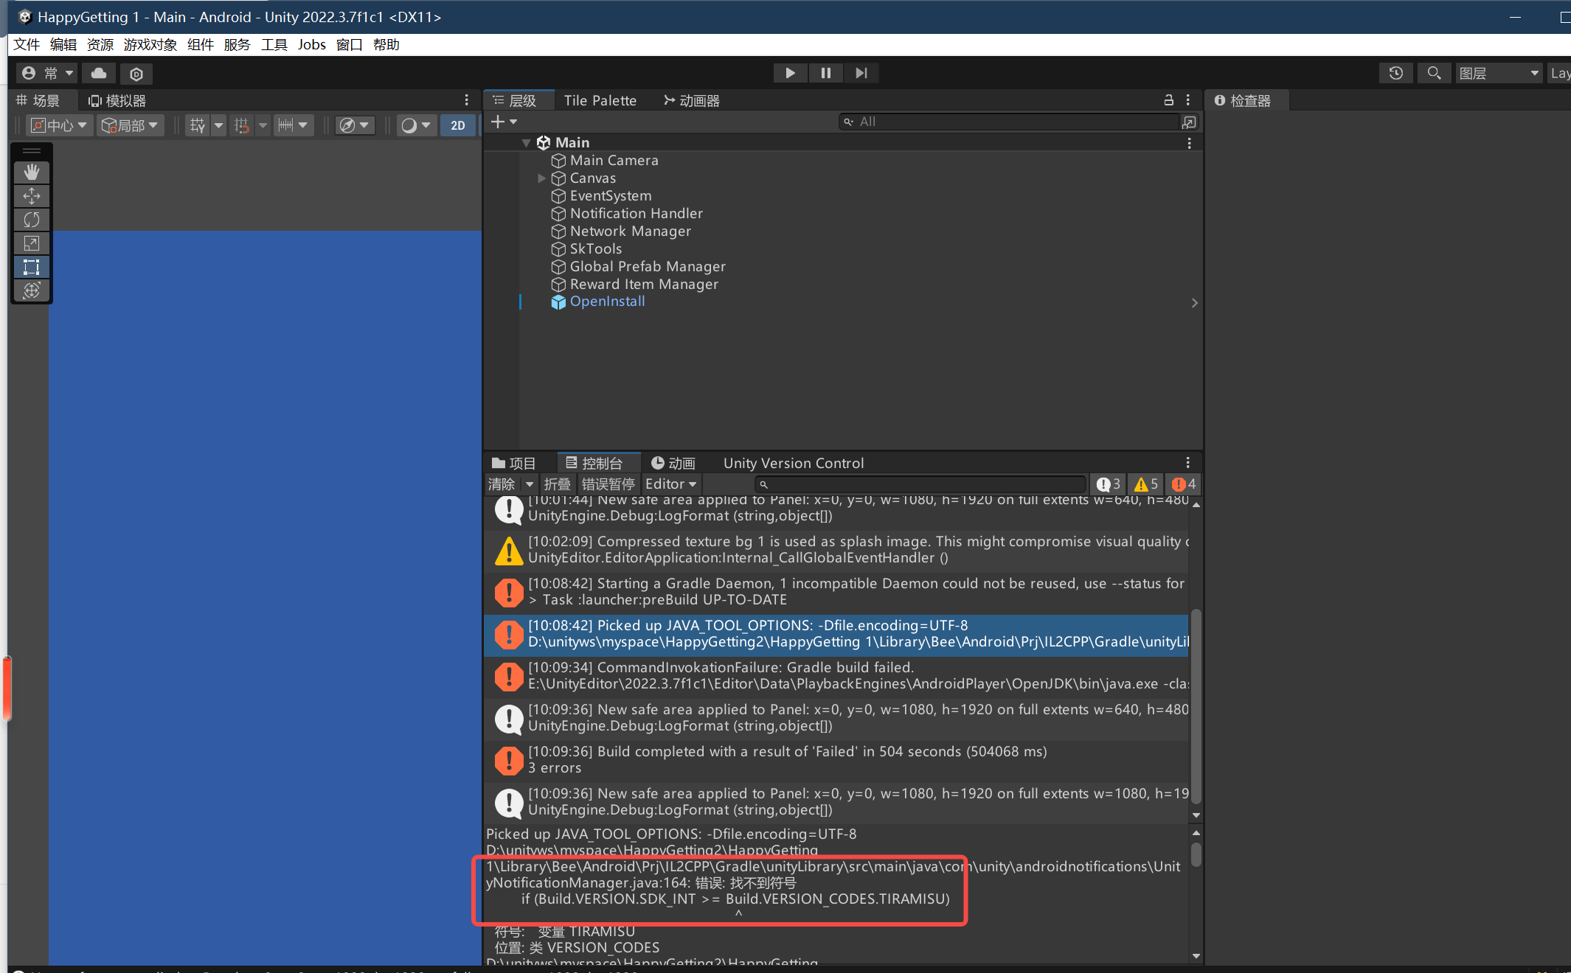
Task: Open the cloud services icon
Action: click(99, 73)
